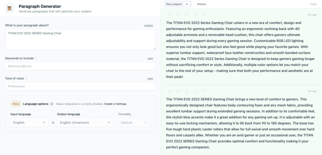Open the Formality Default dropdown

click(x=134, y=123)
